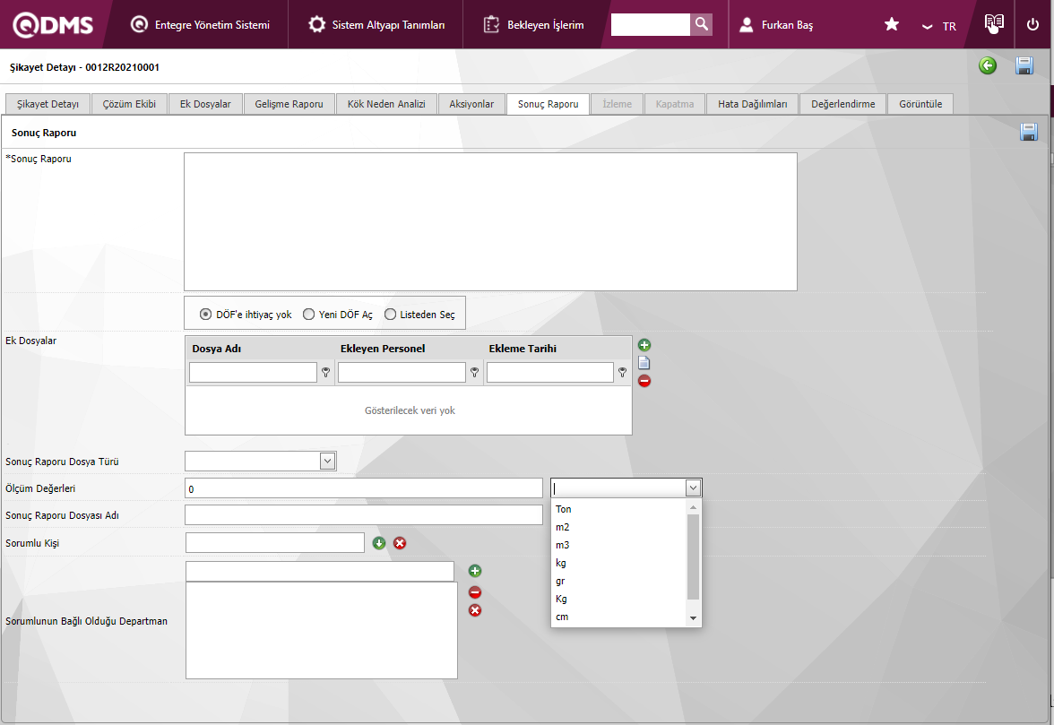The image size is (1054, 725).
Task: Choose "Listeden Seç" radio option
Action: pos(390,315)
